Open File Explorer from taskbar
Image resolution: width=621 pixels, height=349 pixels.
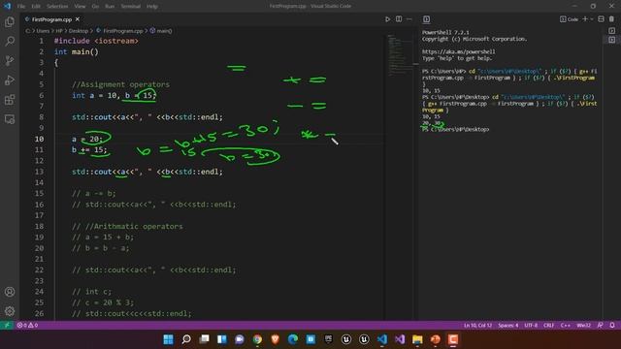tap(417, 339)
